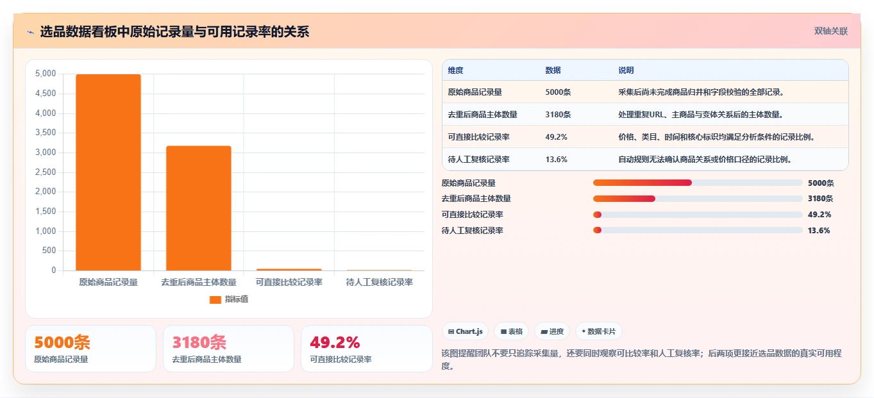Click the table cell 49.2%
This screenshot has height=398, width=874.
pos(556,137)
